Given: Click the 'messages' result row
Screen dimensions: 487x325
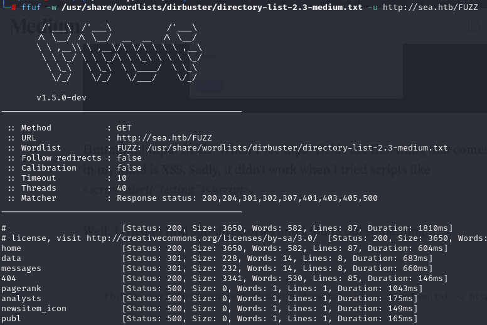Looking at the screenshot, I should tap(21, 269).
